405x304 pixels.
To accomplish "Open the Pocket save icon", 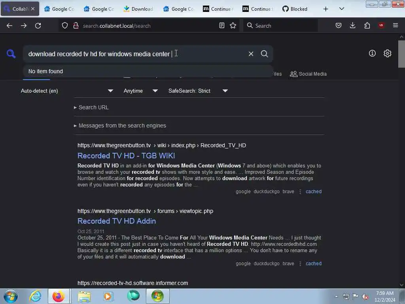I will 339,26.
